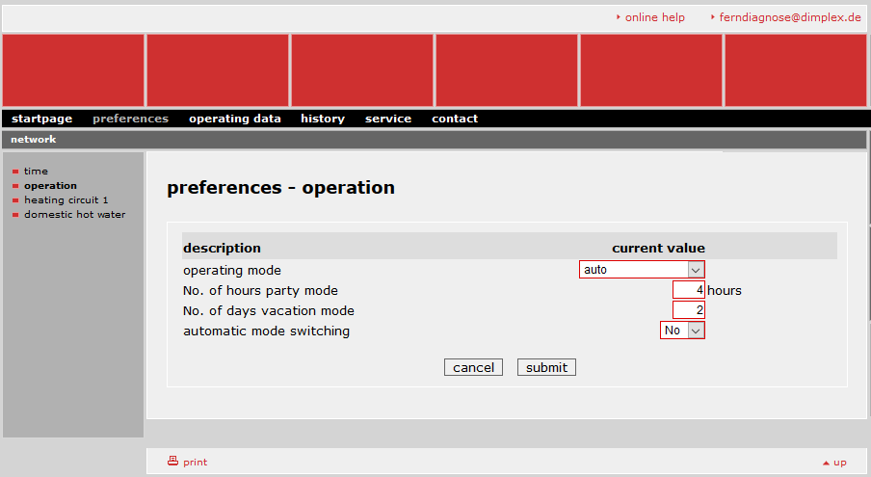Click the 'current value' column header
Image resolution: width=871 pixels, height=477 pixels.
coord(658,248)
